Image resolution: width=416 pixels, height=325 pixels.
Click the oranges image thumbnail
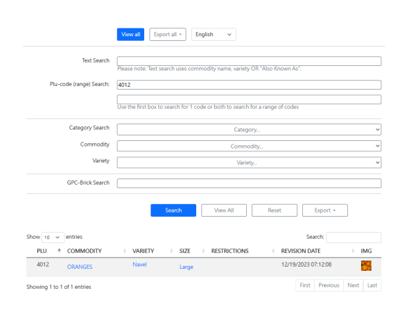tap(366, 266)
